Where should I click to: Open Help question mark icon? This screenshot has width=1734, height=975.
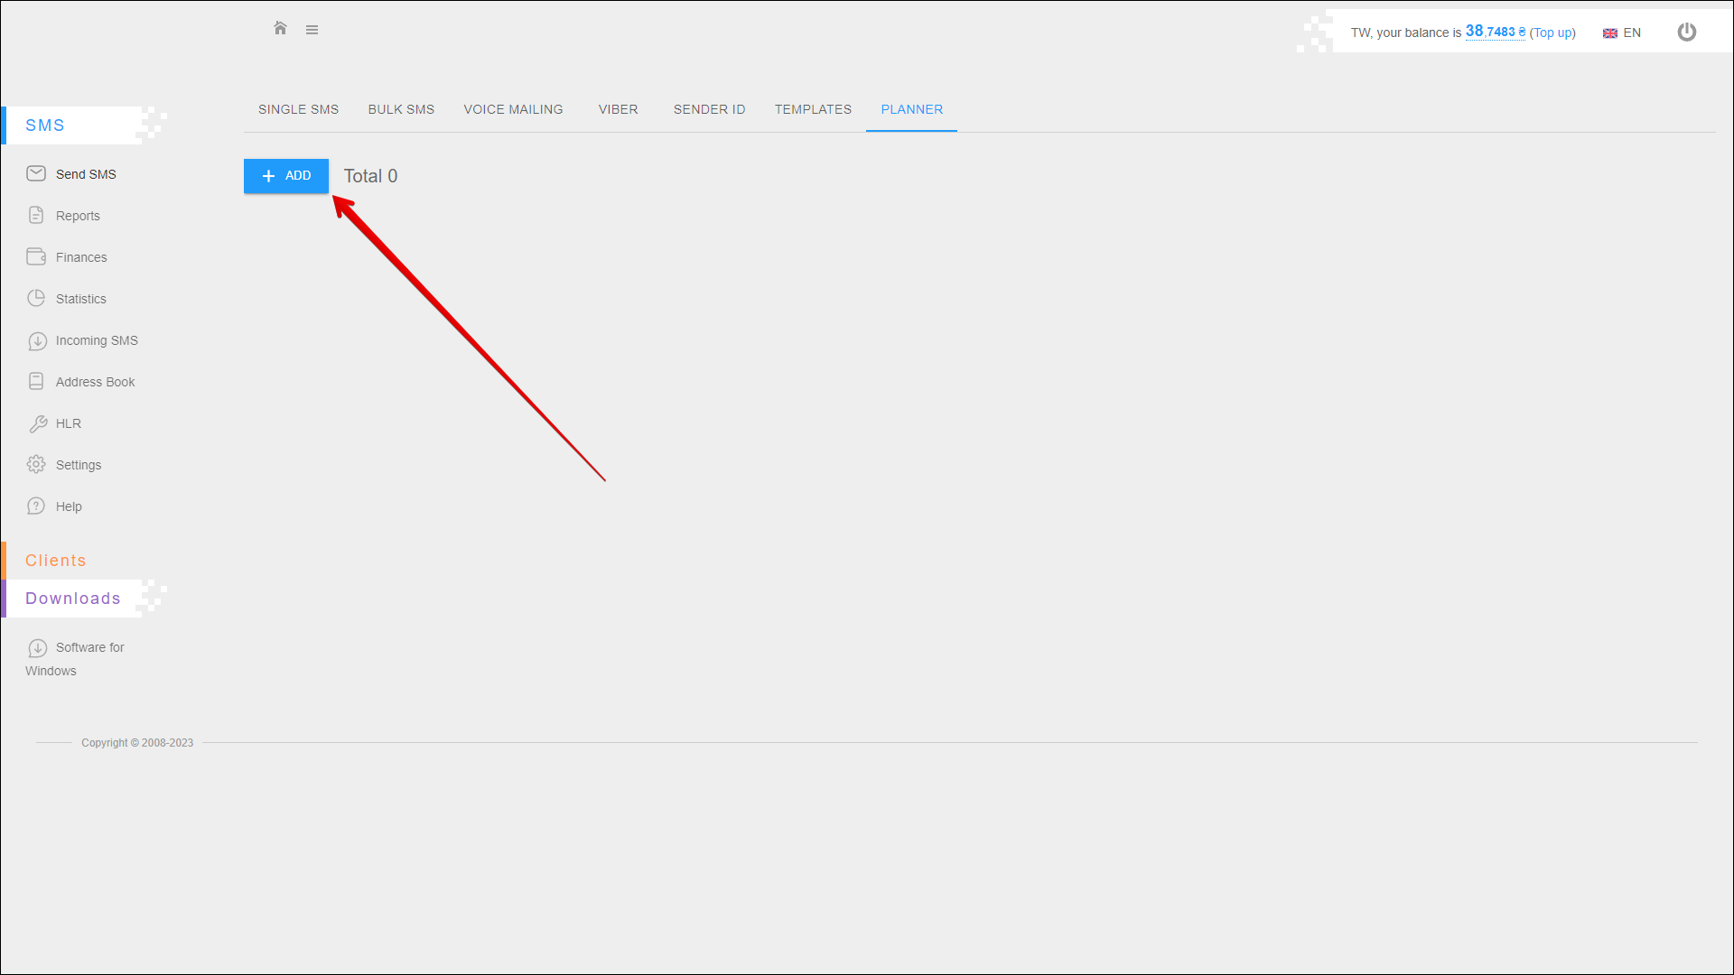click(36, 506)
